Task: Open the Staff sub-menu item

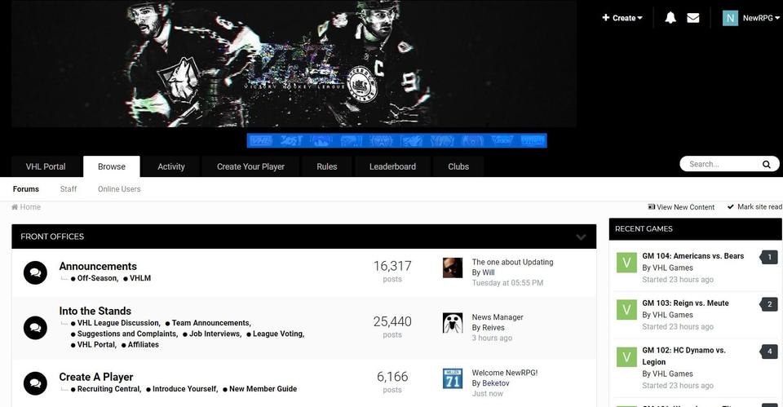Action: coord(69,188)
